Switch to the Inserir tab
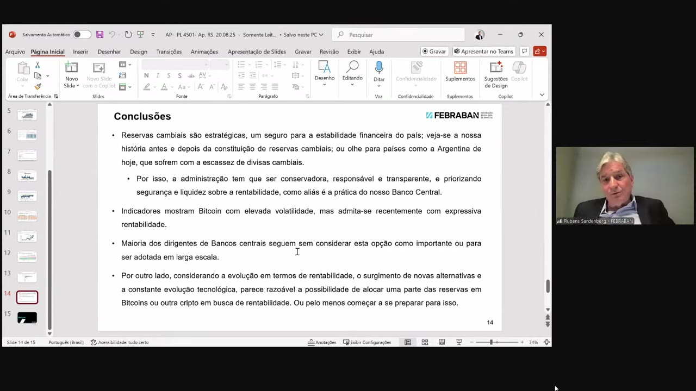The height and width of the screenshot is (391, 696). click(80, 52)
